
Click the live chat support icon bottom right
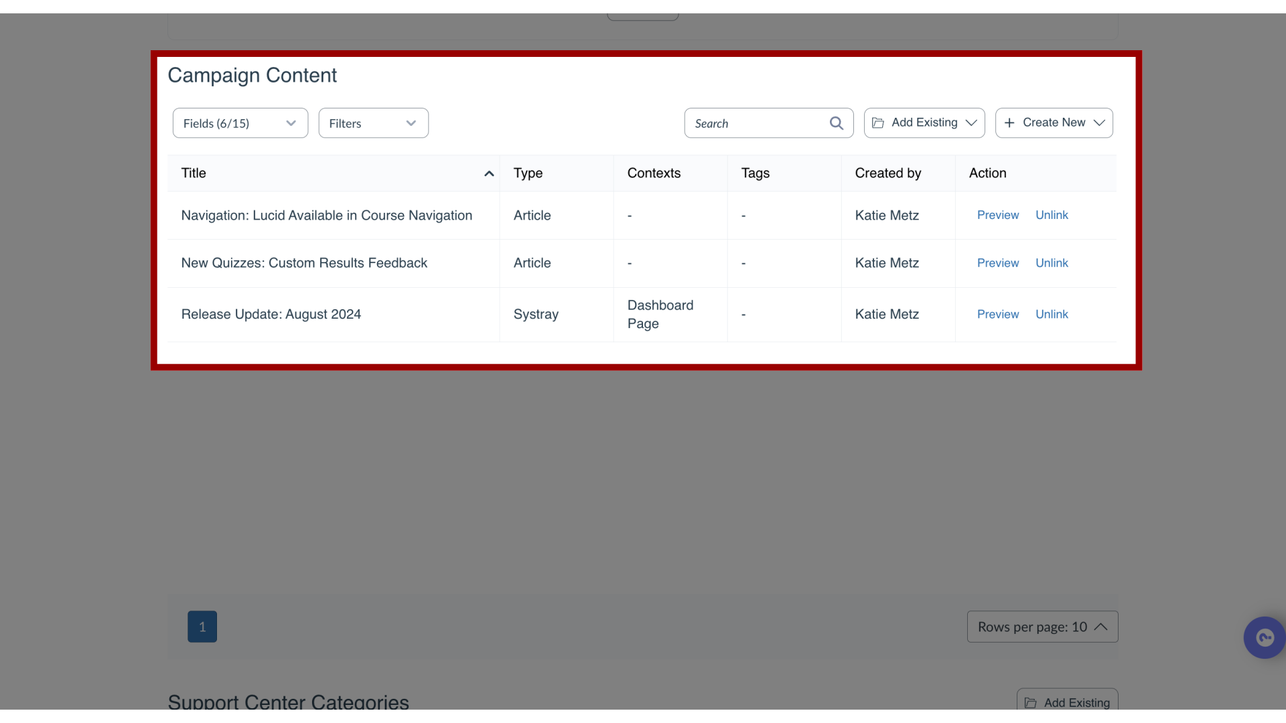tap(1265, 637)
